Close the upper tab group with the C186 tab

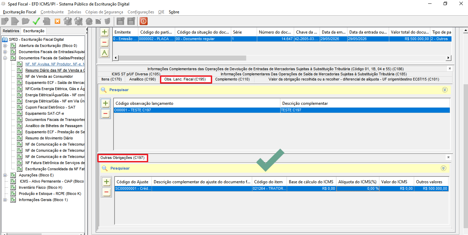click(449, 69)
